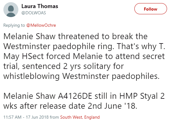Image resolution: width=172 pixels, height=123 pixels.
Task: Click the word "from" before location
Action: pyautogui.click(x=54, y=117)
